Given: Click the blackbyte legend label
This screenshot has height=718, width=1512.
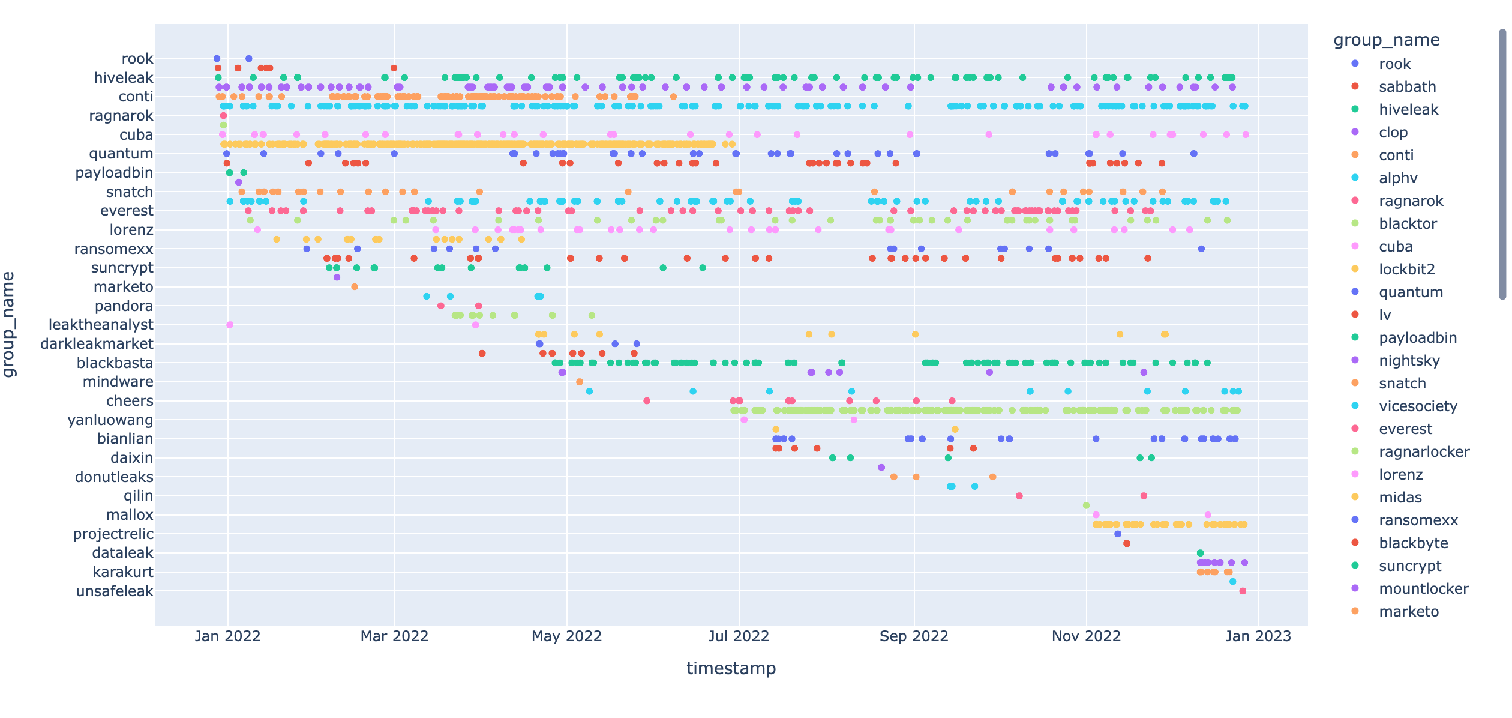Looking at the screenshot, I should click(1413, 543).
